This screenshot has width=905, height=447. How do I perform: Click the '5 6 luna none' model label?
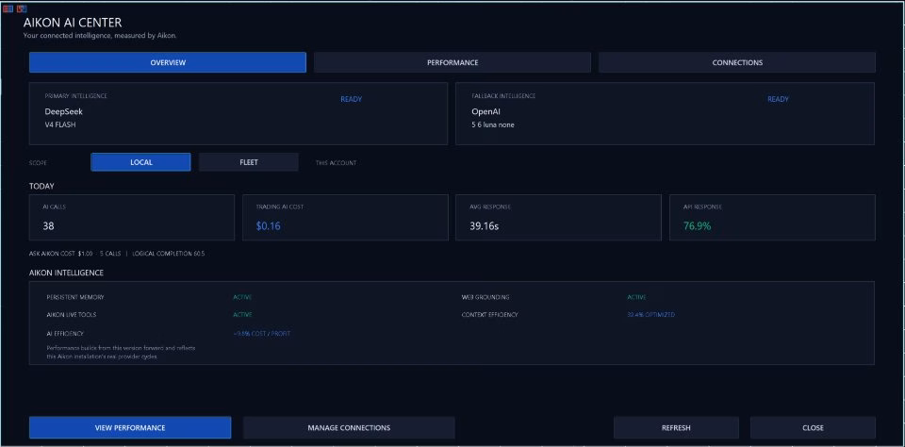click(x=493, y=124)
